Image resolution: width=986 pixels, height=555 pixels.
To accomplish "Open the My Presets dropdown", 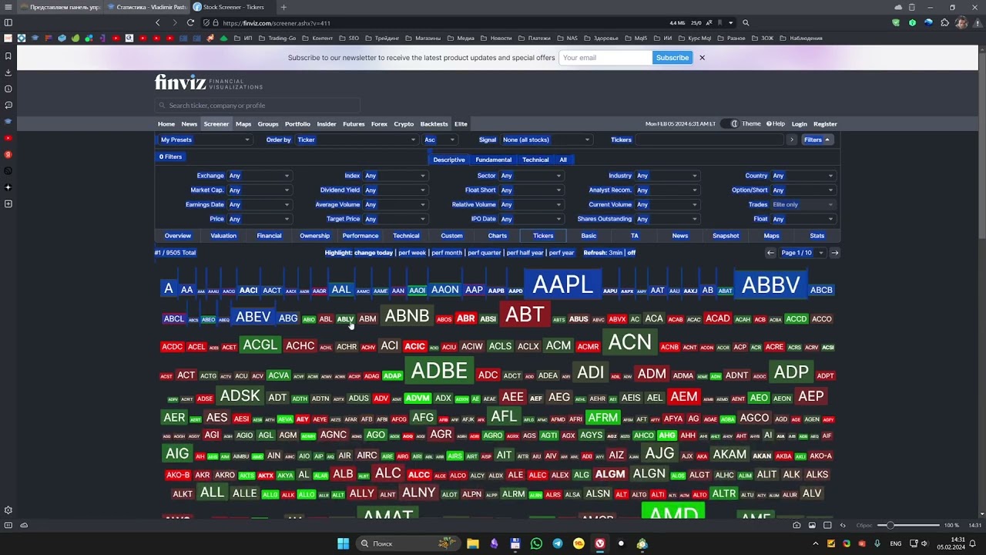I will click(x=204, y=140).
